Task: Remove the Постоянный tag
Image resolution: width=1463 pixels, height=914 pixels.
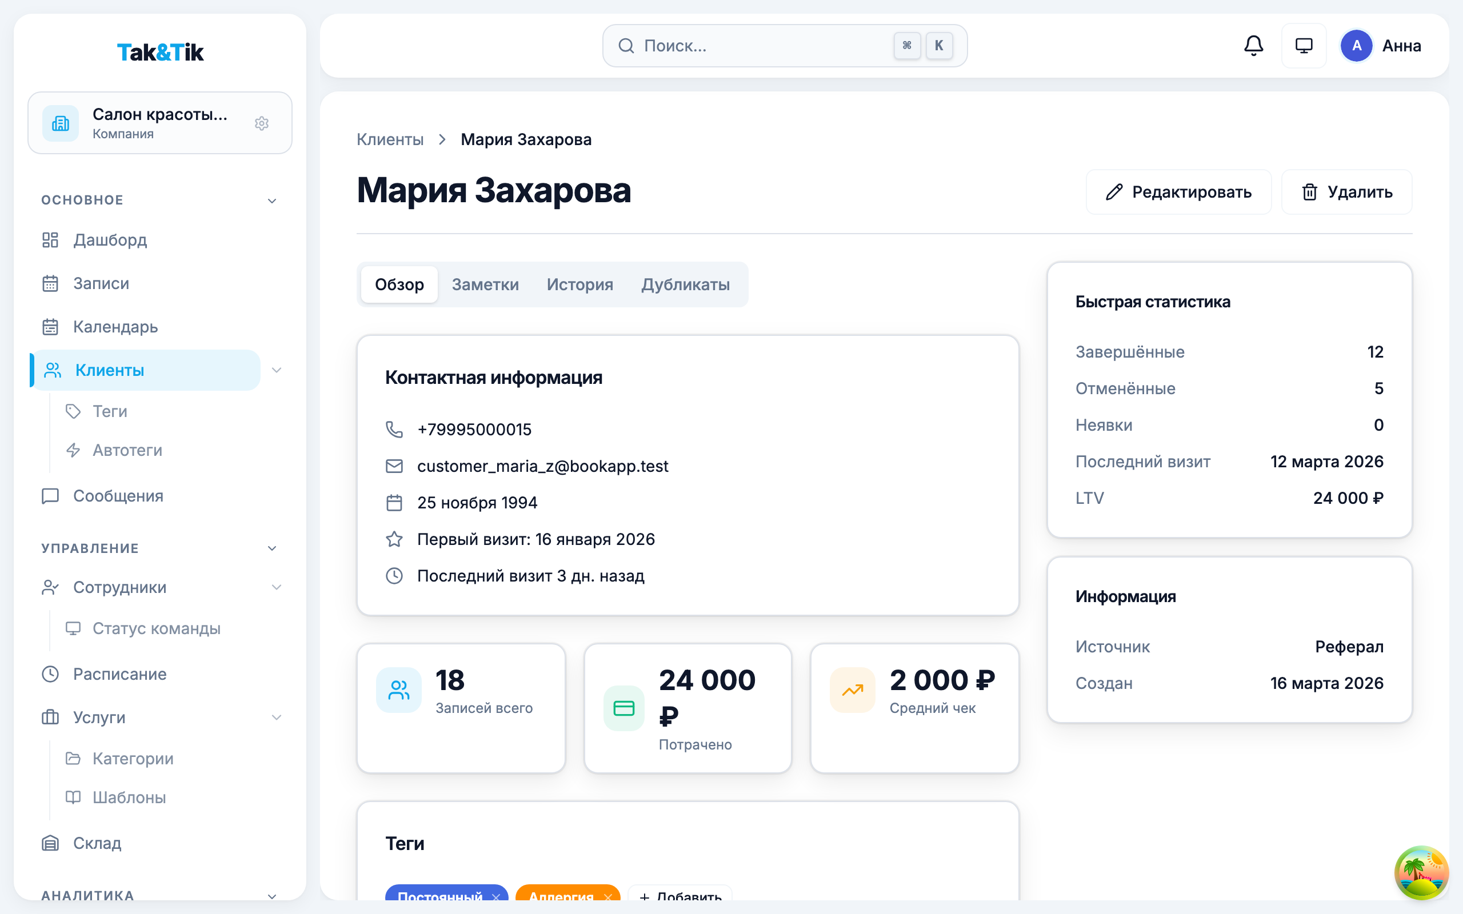Action: pyautogui.click(x=495, y=897)
